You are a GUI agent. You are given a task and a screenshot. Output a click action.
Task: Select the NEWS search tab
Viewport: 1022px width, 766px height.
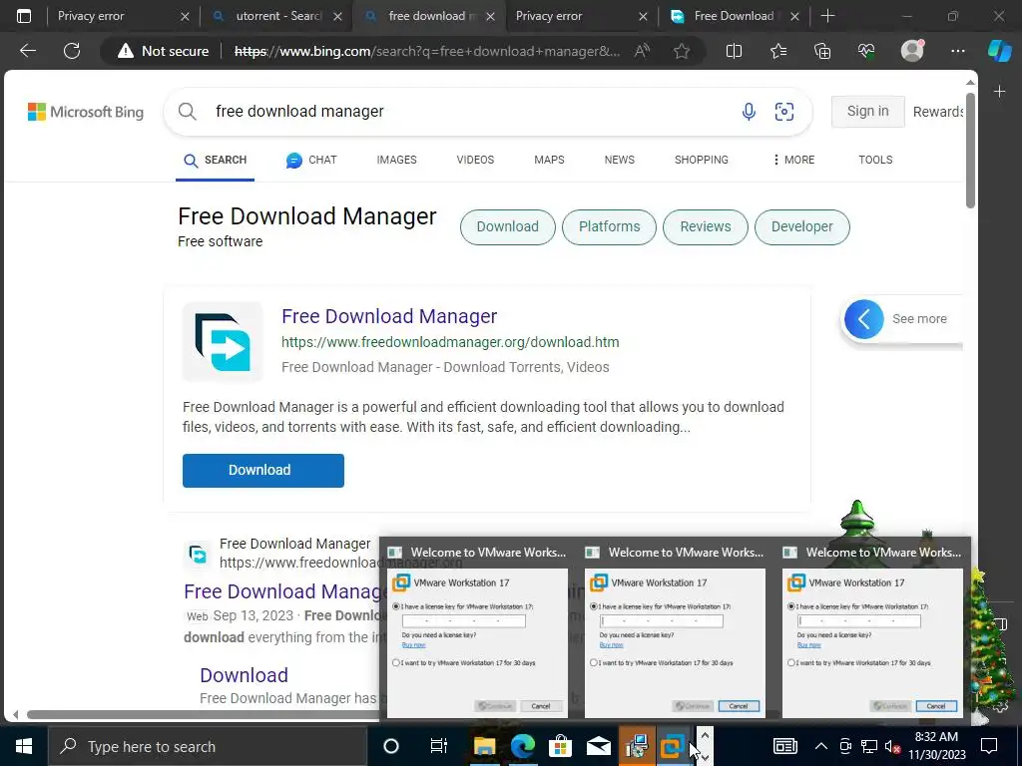tap(619, 161)
